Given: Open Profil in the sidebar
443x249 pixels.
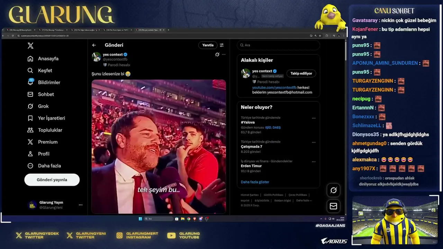Looking at the screenshot, I should [x=38, y=154].
